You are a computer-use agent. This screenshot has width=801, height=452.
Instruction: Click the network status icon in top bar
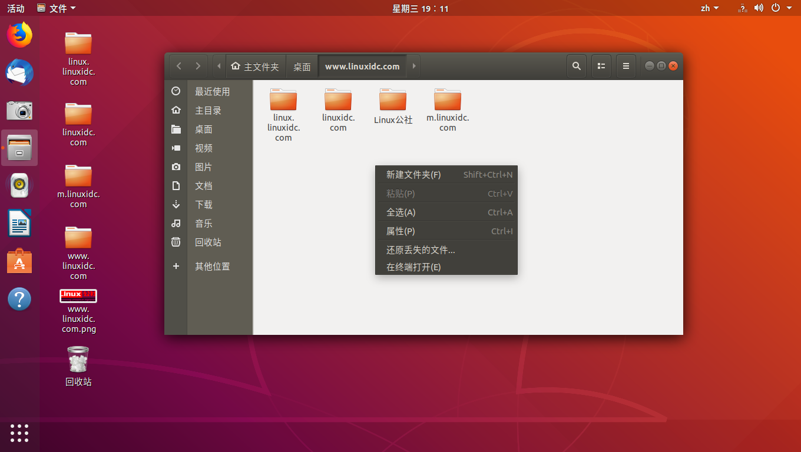(x=743, y=8)
